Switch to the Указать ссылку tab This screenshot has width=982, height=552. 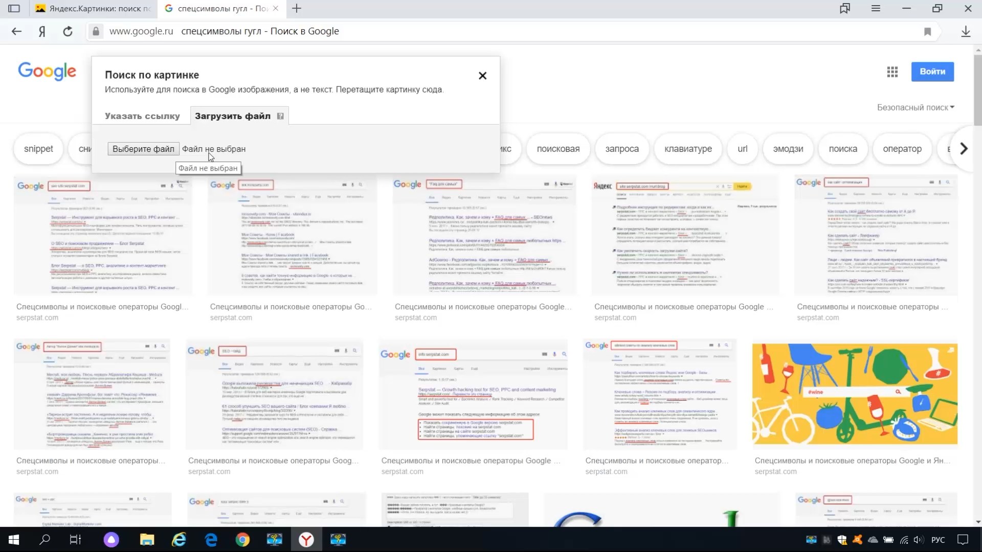click(142, 116)
